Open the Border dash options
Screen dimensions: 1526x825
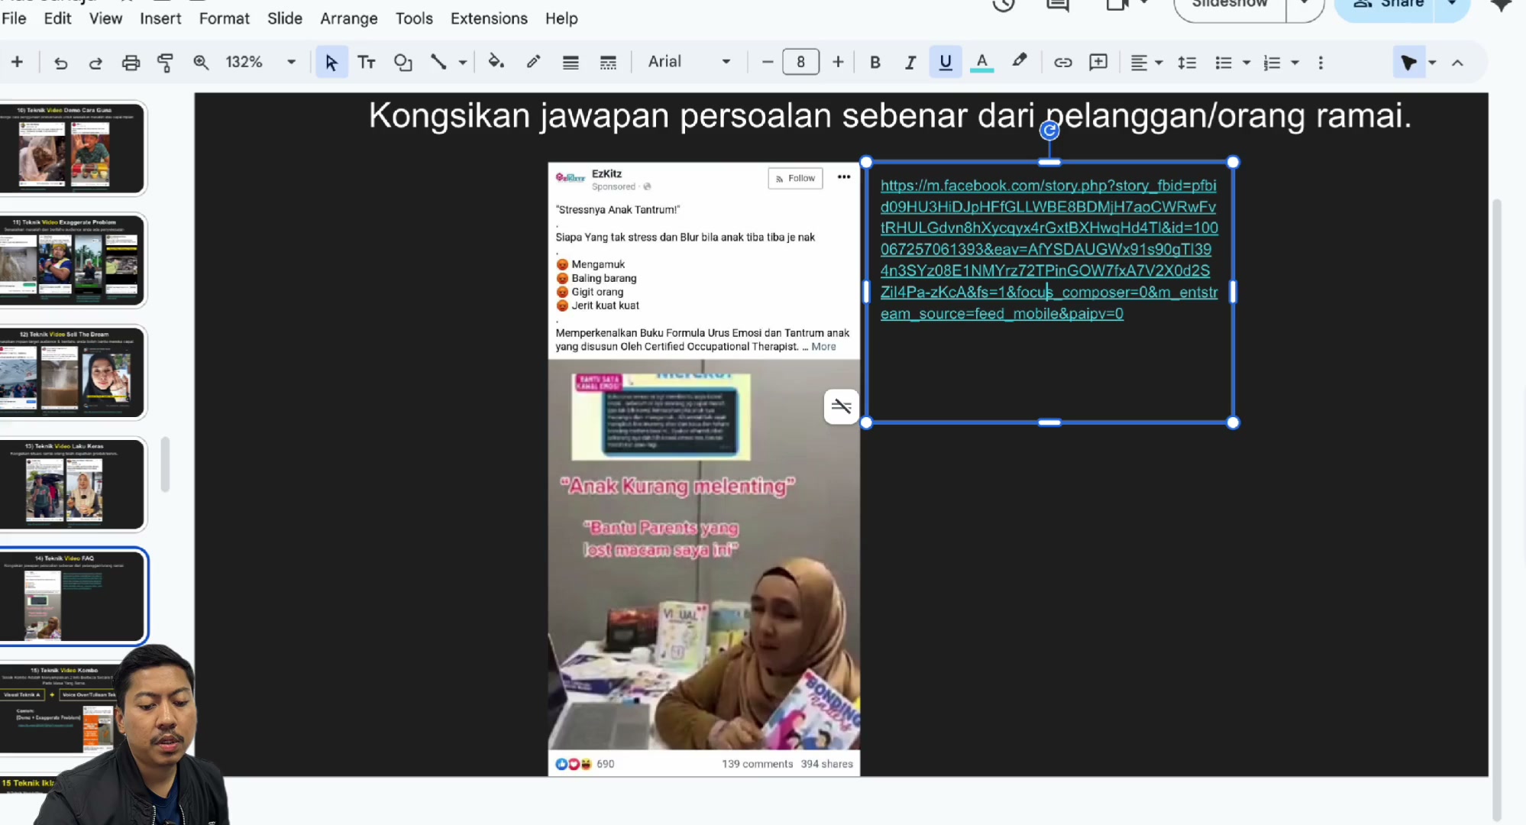(x=608, y=63)
